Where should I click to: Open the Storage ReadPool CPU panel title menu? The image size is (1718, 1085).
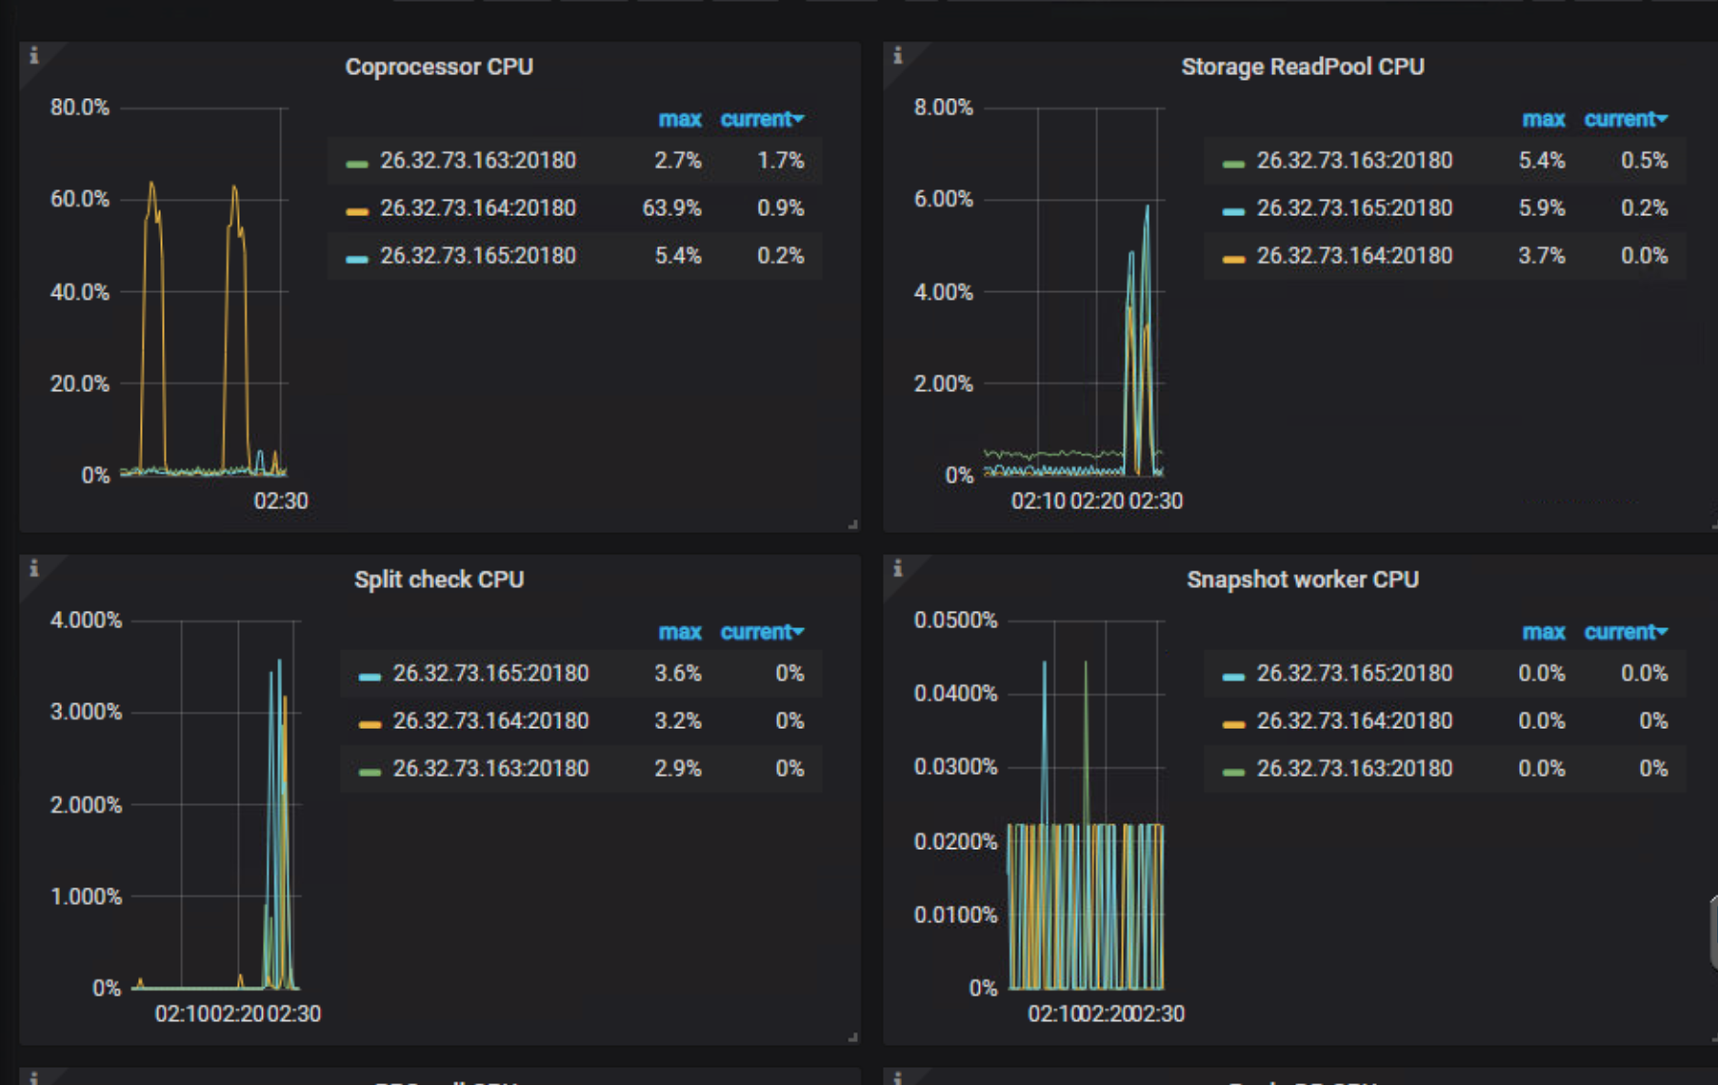click(x=1302, y=67)
